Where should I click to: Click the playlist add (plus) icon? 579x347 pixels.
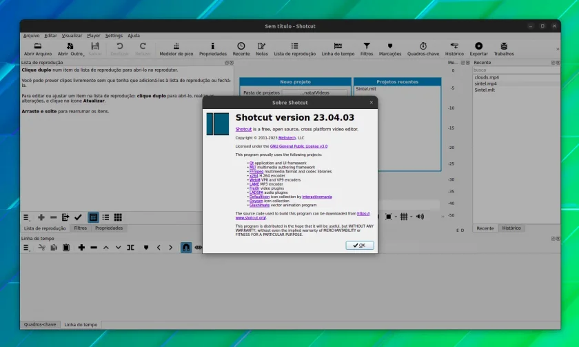point(41,217)
